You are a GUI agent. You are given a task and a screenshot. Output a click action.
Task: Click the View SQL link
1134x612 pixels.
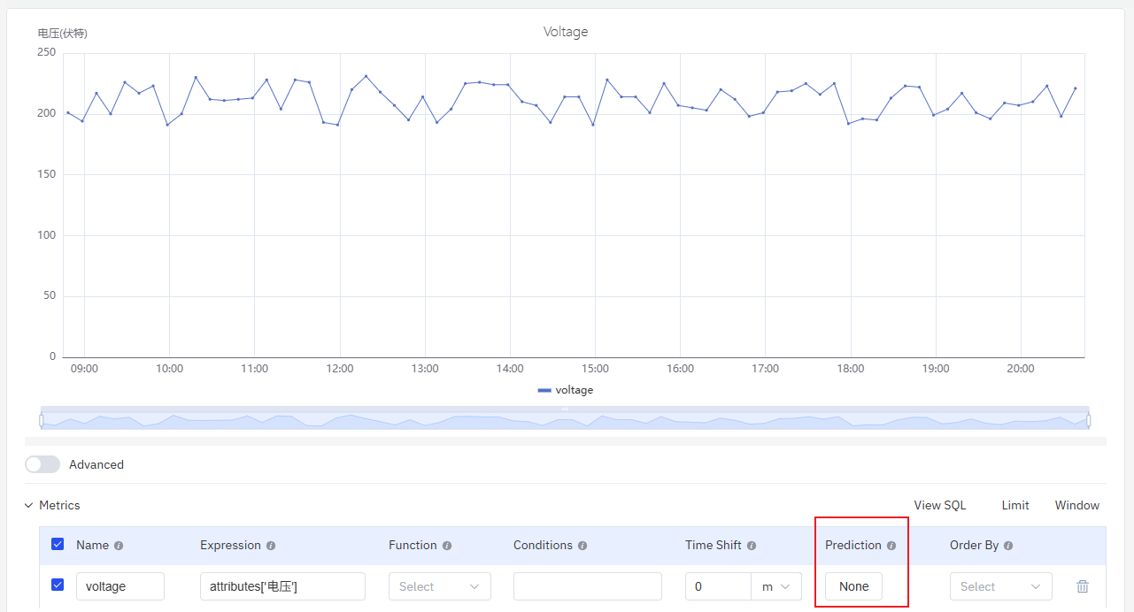pyautogui.click(x=939, y=505)
